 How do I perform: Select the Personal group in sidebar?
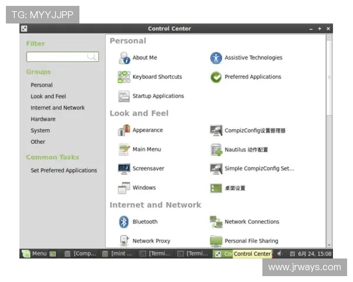(x=42, y=85)
